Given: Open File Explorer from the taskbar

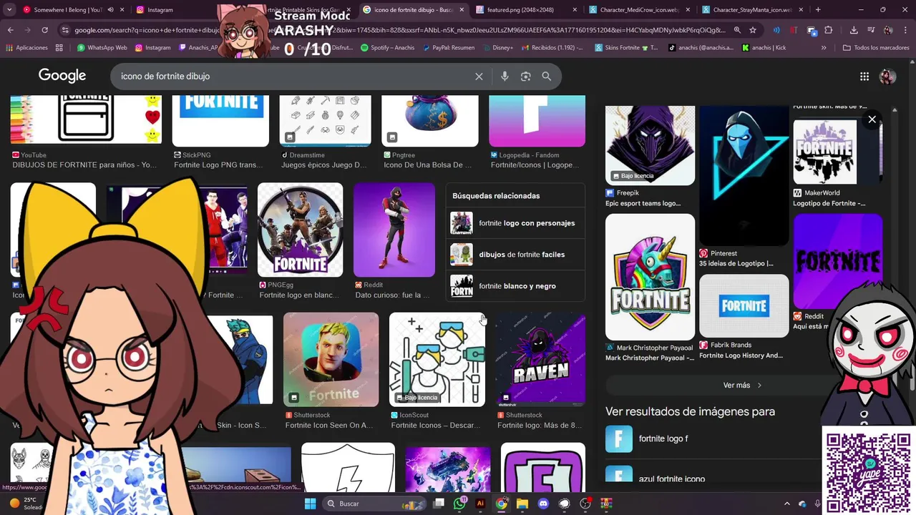Looking at the screenshot, I should coord(522,504).
